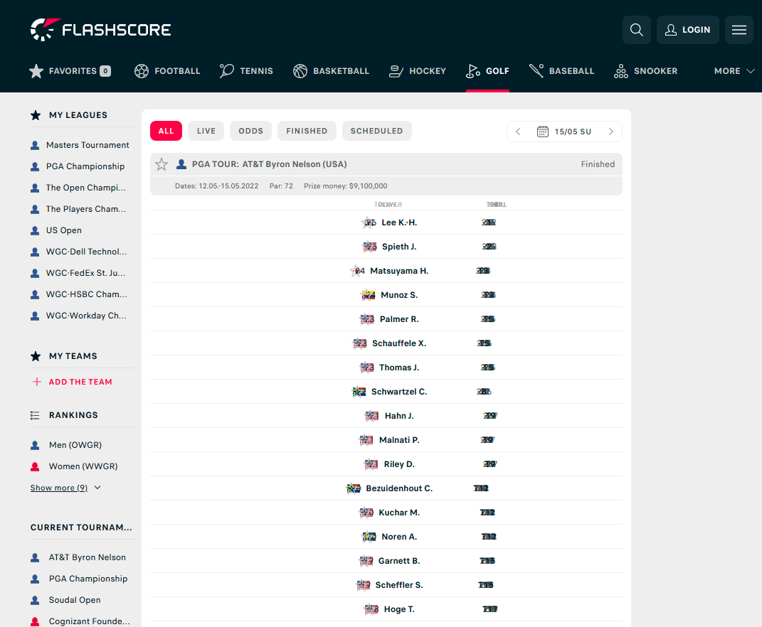Select the Bezuidenhout C. row
The height and width of the screenshot is (627, 762).
386,488
